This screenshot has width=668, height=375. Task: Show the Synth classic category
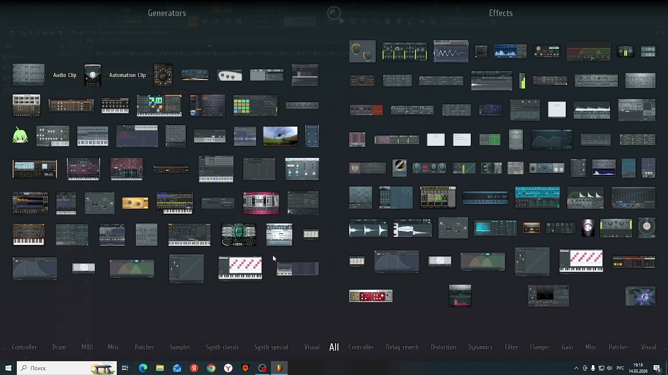pos(222,347)
